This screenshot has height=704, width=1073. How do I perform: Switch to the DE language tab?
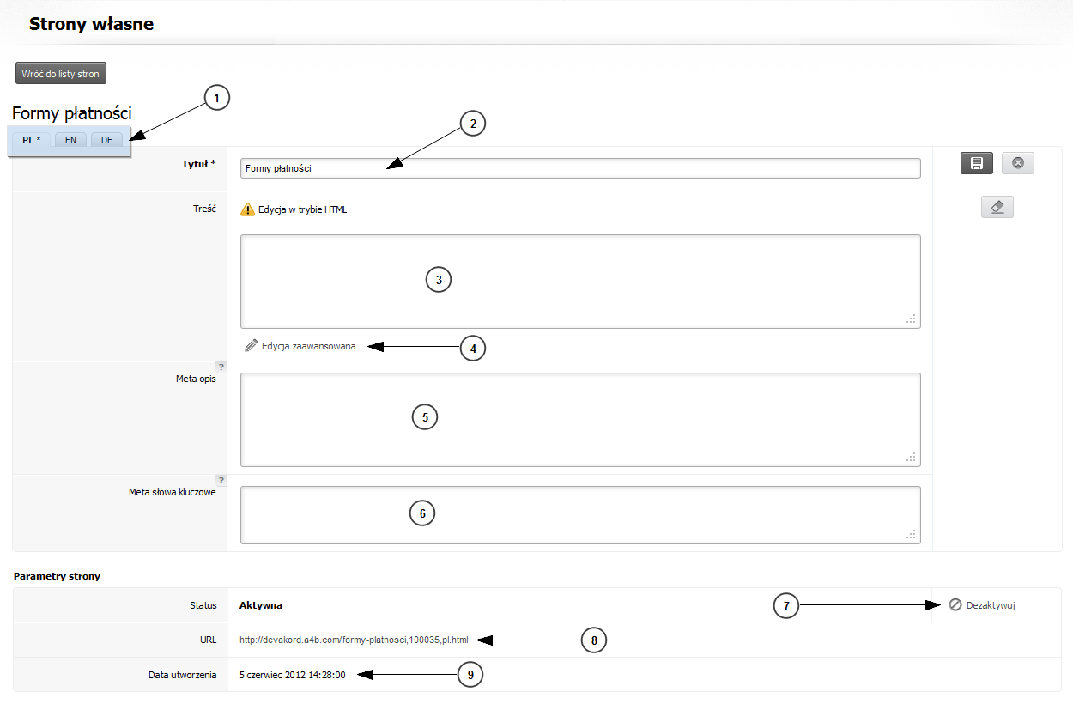tap(106, 140)
